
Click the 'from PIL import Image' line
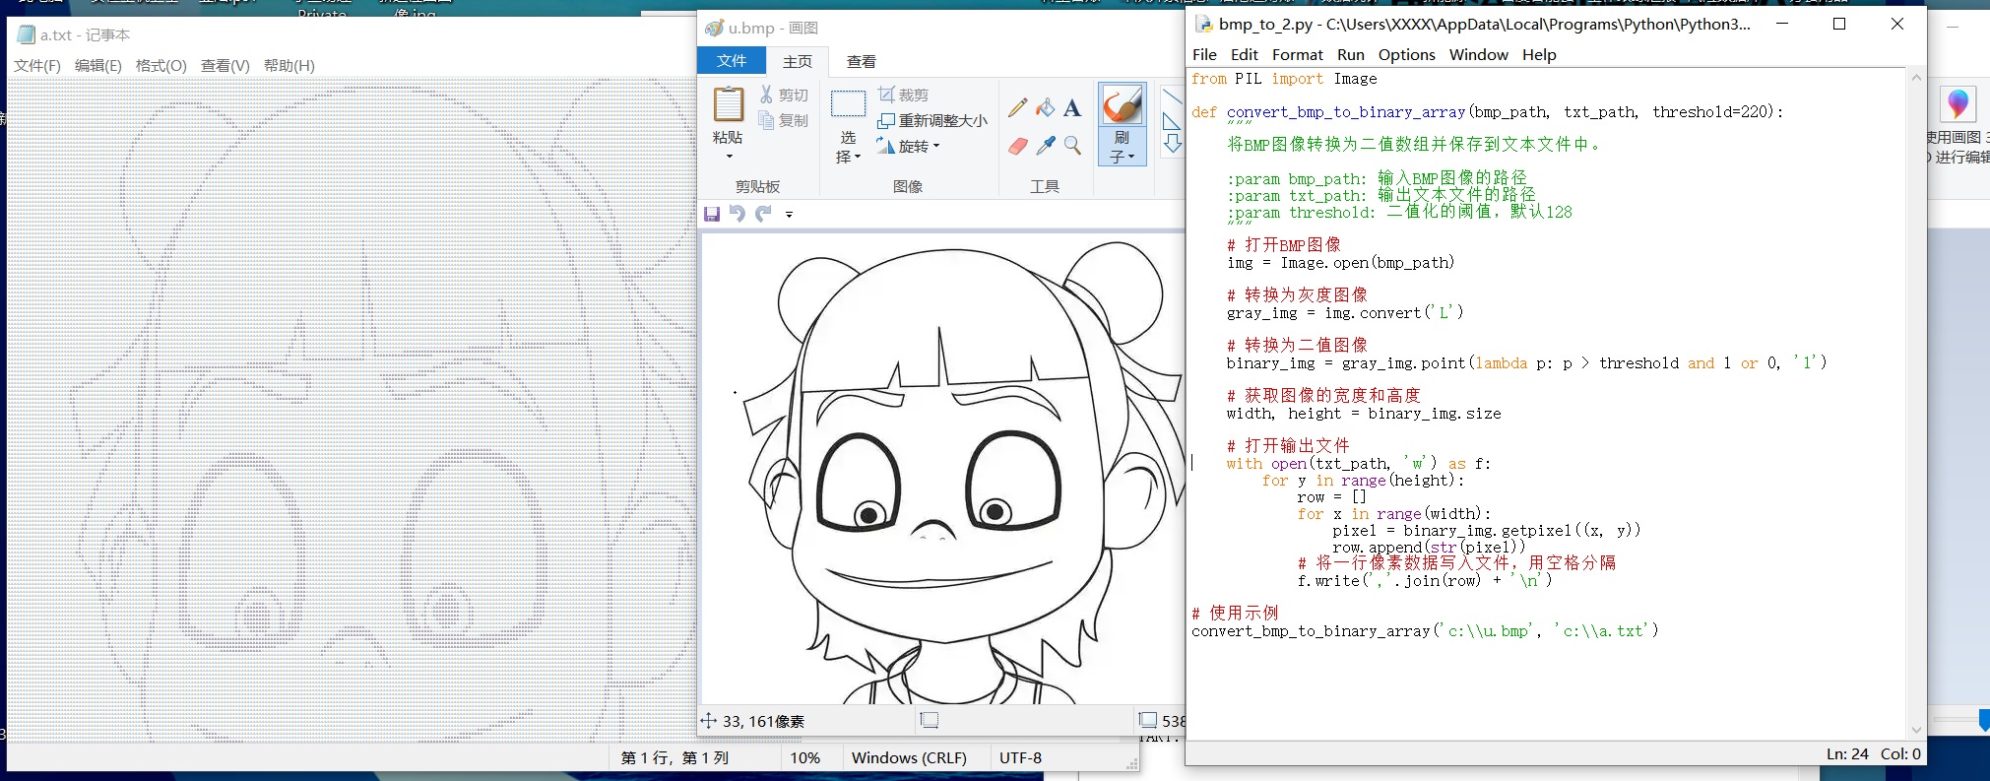click(x=1284, y=79)
